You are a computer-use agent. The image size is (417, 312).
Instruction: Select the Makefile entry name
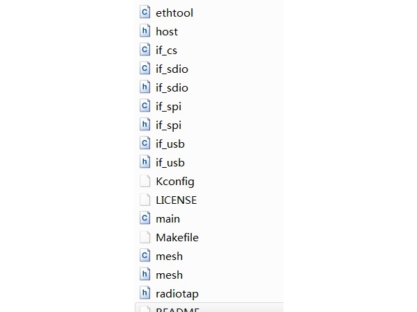pyautogui.click(x=177, y=237)
